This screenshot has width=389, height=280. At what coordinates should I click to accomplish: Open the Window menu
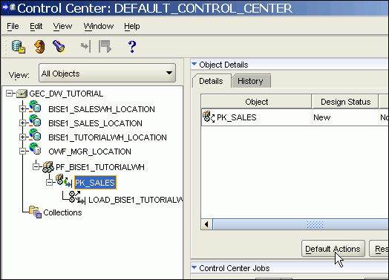[x=99, y=26]
